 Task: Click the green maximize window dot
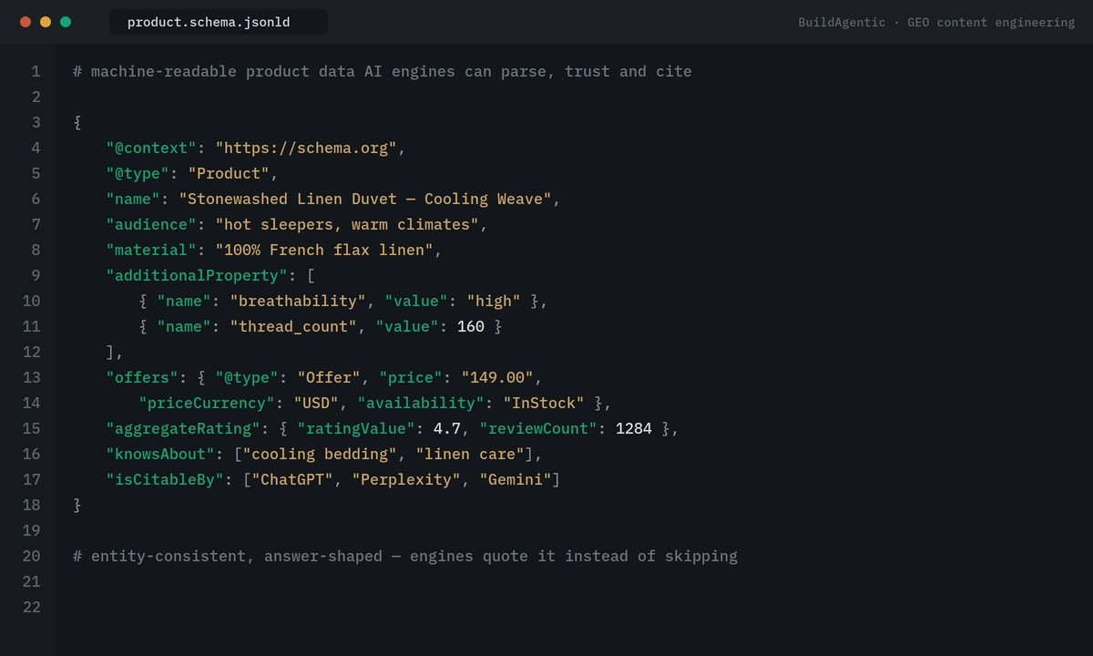pyautogui.click(x=66, y=22)
